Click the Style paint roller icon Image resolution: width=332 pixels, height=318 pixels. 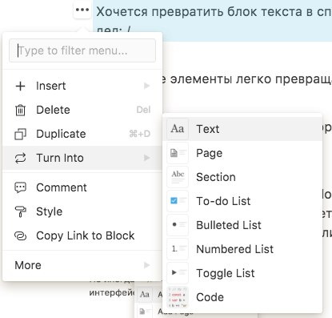pyautogui.click(x=20, y=211)
